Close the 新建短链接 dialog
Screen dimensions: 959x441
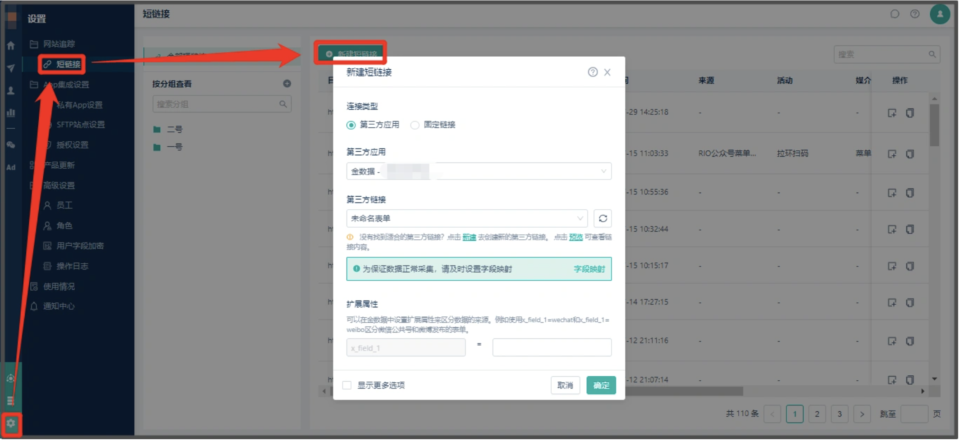[607, 72]
